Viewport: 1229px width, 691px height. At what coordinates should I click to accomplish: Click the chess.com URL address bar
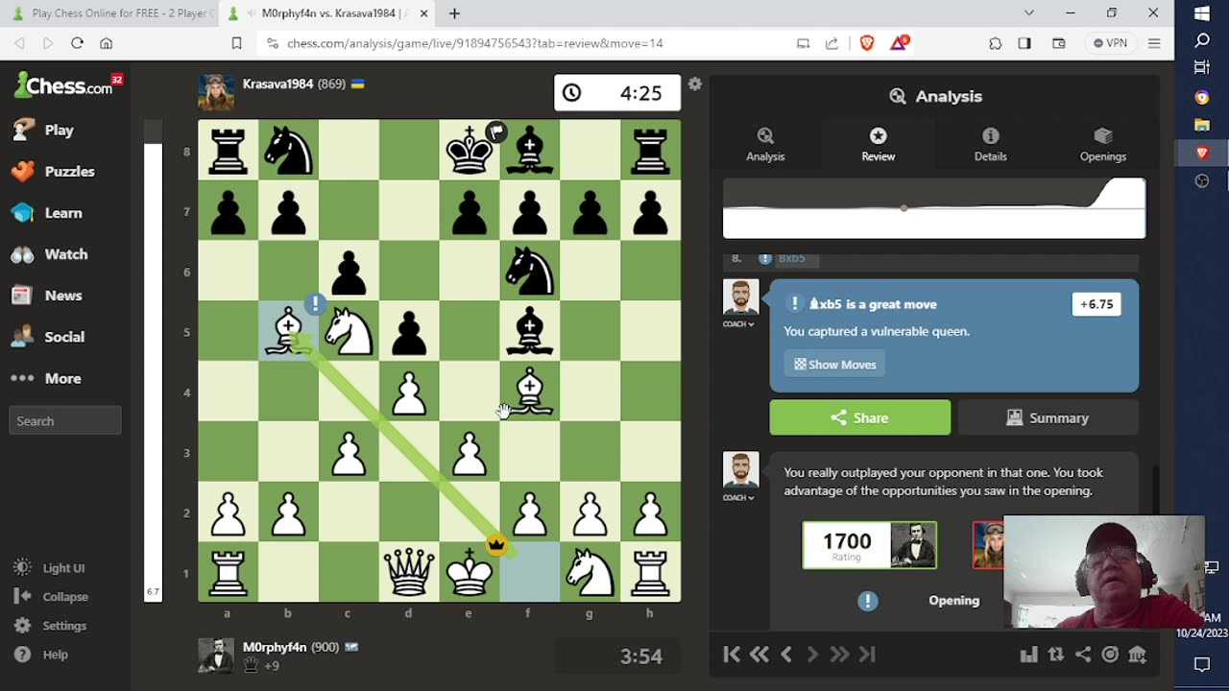tap(475, 43)
